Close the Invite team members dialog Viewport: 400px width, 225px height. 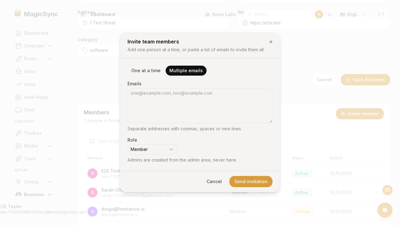(271, 42)
